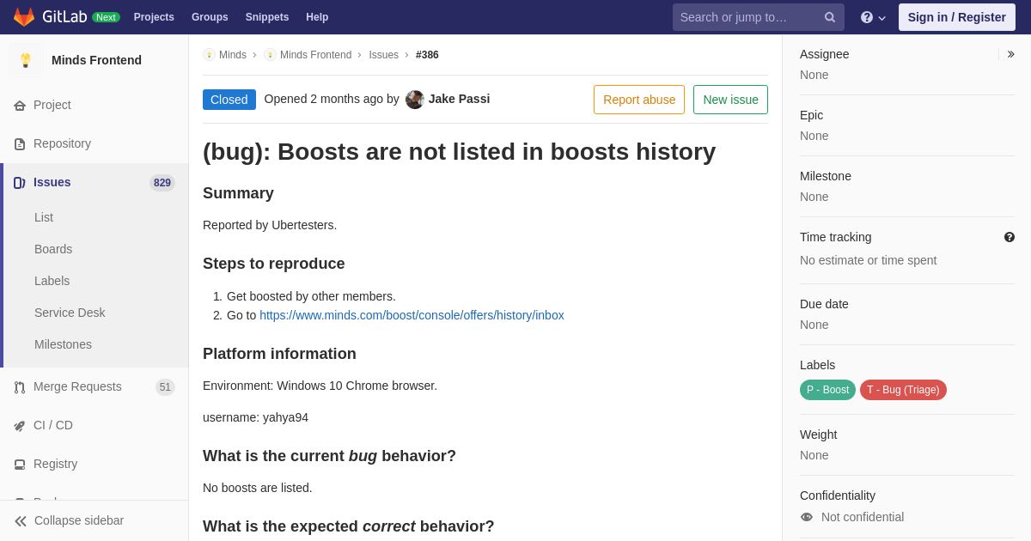Viewport: 1031px width, 541px height.
Task: Open the Projects menu in the navbar
Action: pyautogui.click(x=154, y=17)
